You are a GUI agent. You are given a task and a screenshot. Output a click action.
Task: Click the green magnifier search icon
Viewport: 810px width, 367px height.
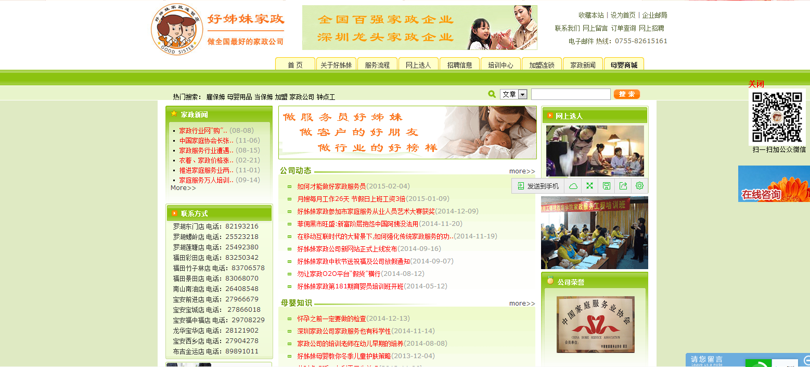[x=492, y=94]
